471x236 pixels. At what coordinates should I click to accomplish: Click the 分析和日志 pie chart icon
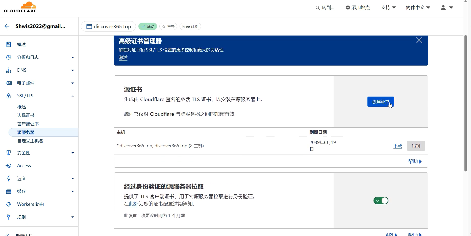[9, 57]
